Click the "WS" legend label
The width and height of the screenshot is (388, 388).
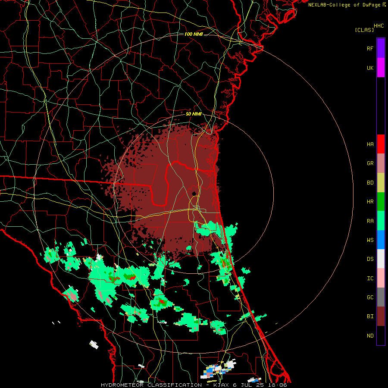click(370, 240)
